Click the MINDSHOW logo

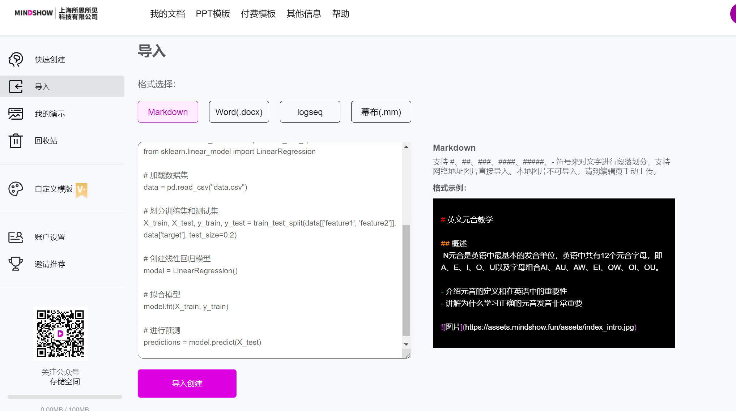[54, 13]
